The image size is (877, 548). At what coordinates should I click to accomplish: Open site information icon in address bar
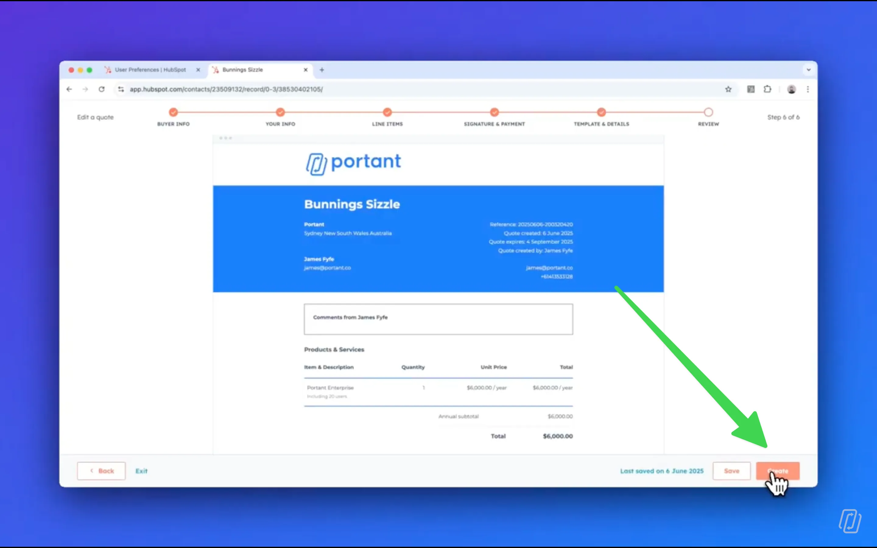(121, 89)
